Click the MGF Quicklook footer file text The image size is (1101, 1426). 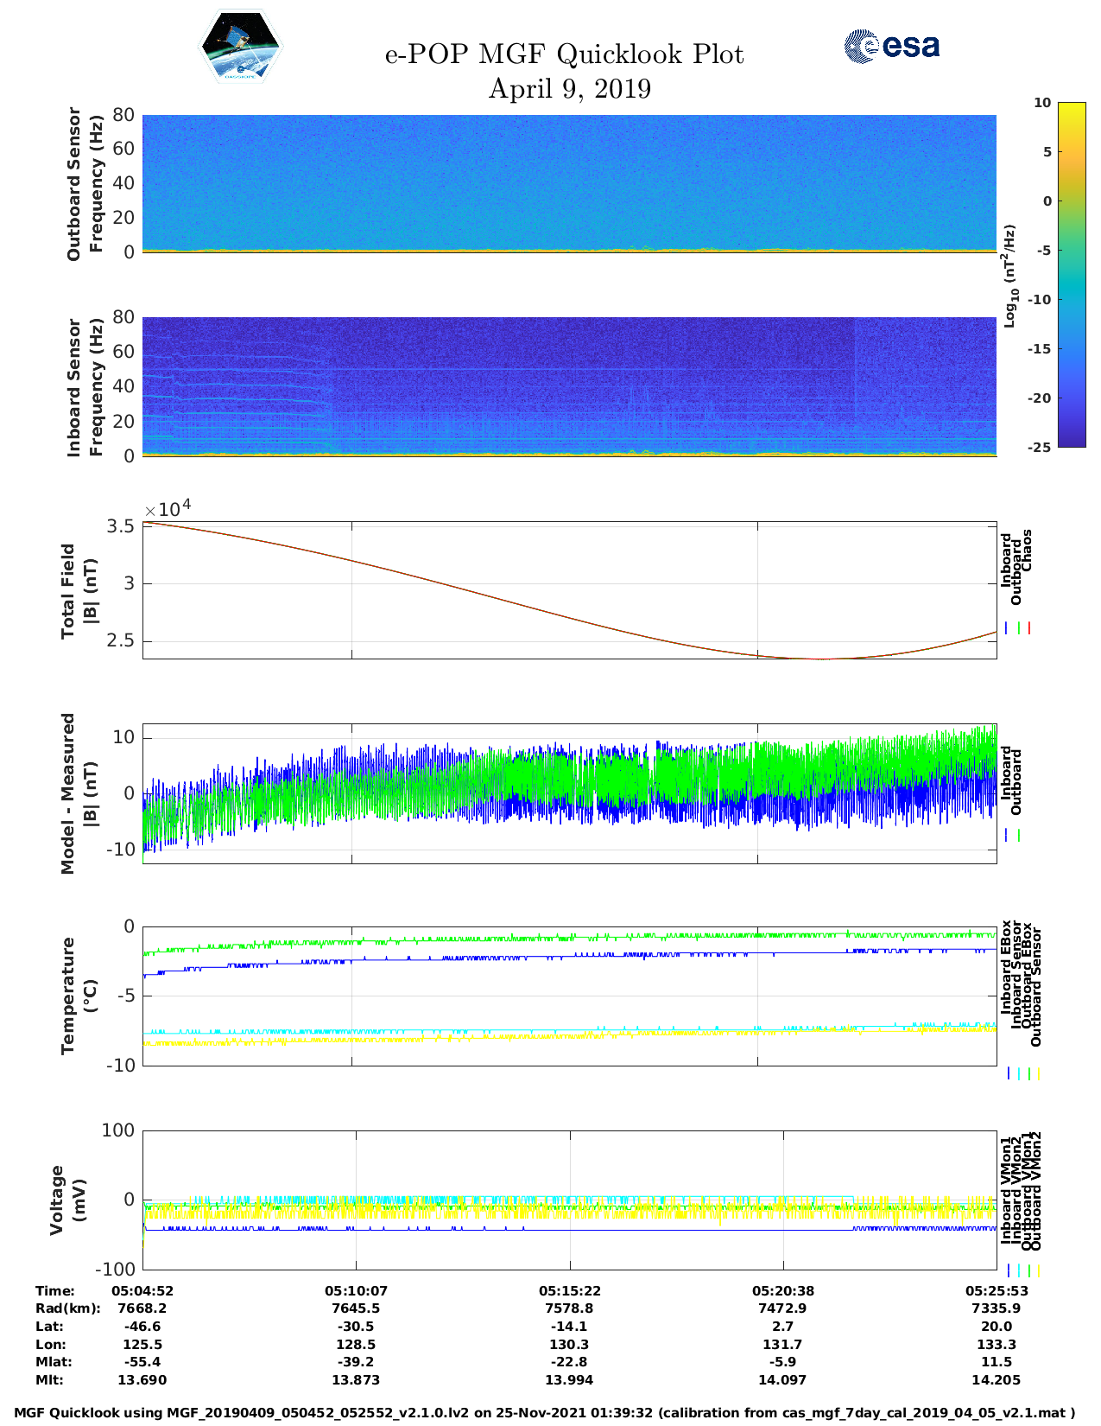point(544,1413)
